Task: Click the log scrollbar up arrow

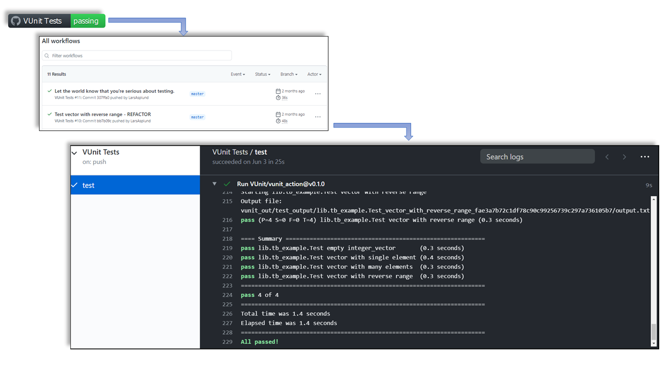Action: [x=654, y=199]
